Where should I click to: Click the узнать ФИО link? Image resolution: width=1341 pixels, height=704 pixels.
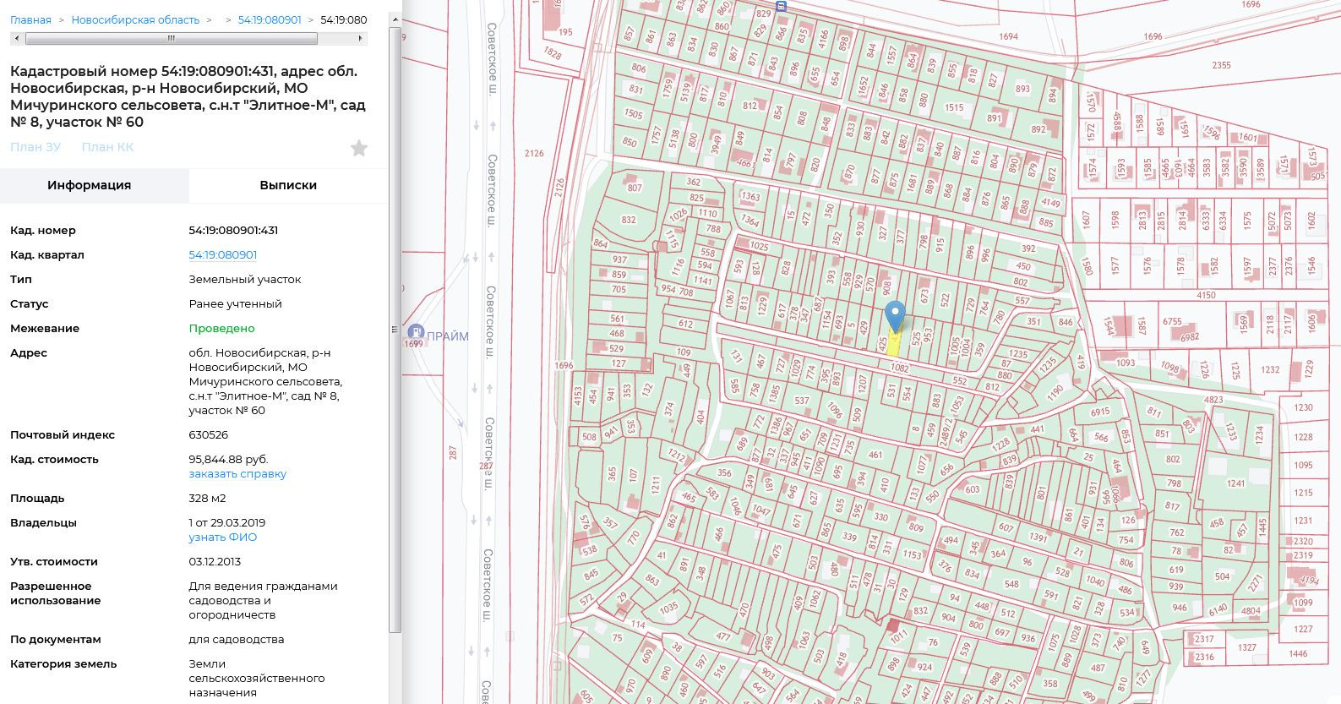pyautogui.click(x=223, y=538)
